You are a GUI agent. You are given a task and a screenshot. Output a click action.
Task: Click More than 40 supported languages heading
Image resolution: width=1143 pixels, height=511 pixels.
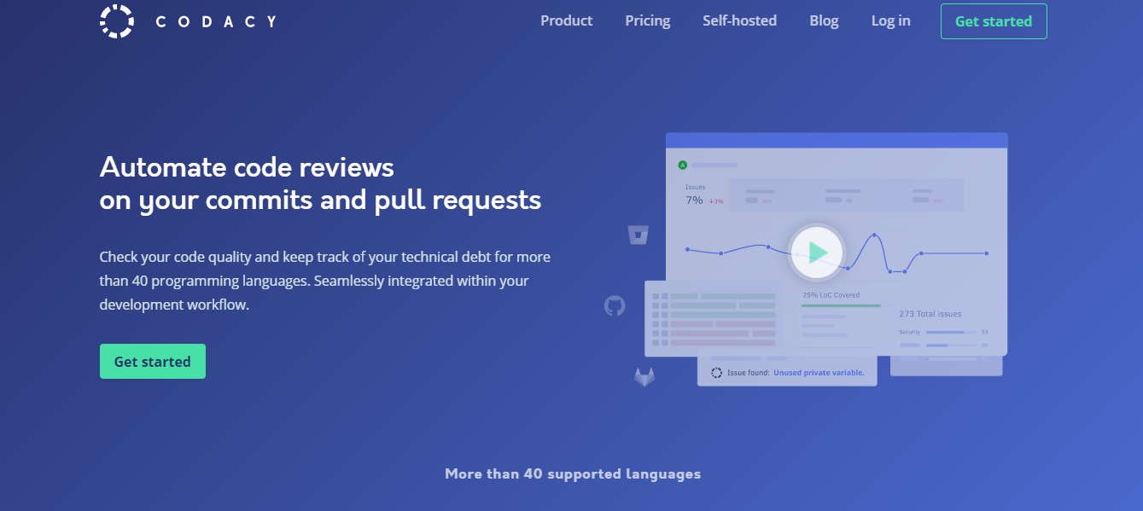pos(573,473)
